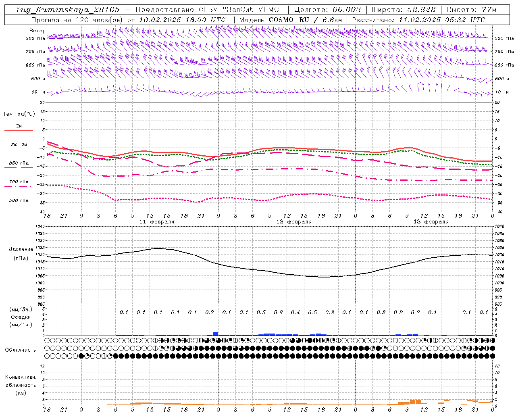Click the date label 11 февраля
The image size is (516, 413).
157,222
